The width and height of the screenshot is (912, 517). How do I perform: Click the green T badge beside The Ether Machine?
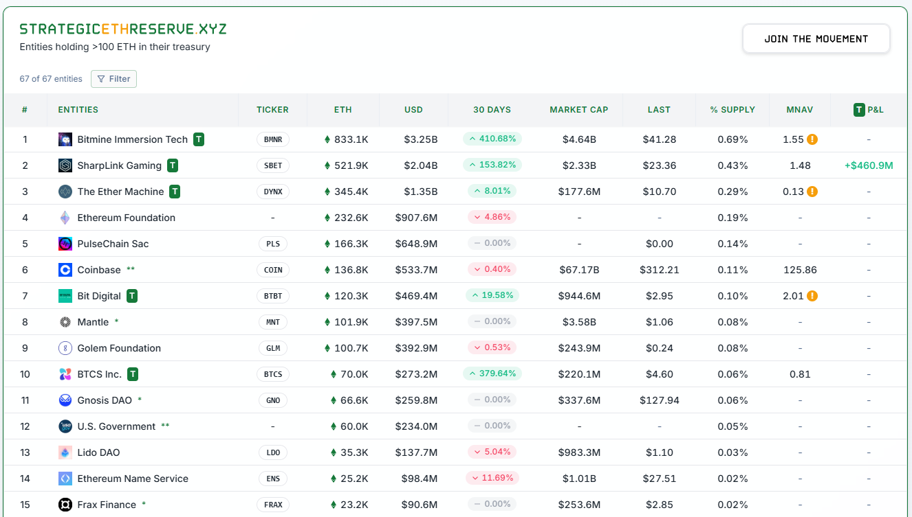(x=175, y=192)
